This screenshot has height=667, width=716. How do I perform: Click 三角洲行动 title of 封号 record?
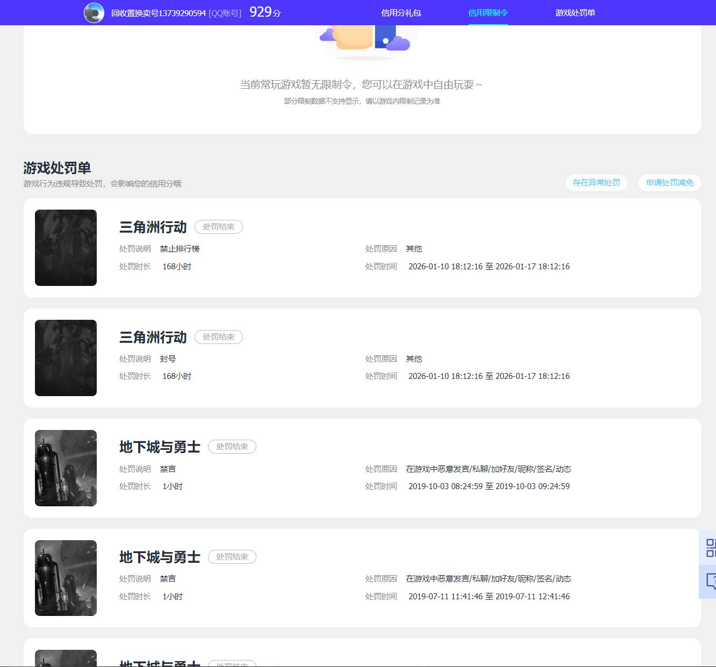[x=153, y=338]
